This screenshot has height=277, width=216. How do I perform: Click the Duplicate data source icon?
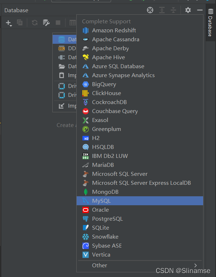(20, 23)
